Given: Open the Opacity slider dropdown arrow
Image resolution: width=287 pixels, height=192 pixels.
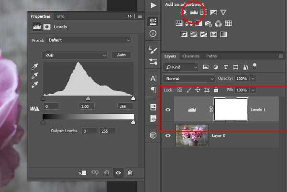Looking at the screenshot, I should click(253, 79).
